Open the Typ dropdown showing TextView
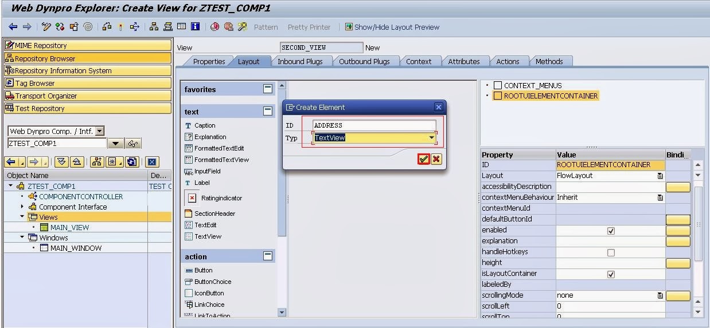Image resolution: width=710 pixels, height=328 pixels. click(x=431, y=138)
